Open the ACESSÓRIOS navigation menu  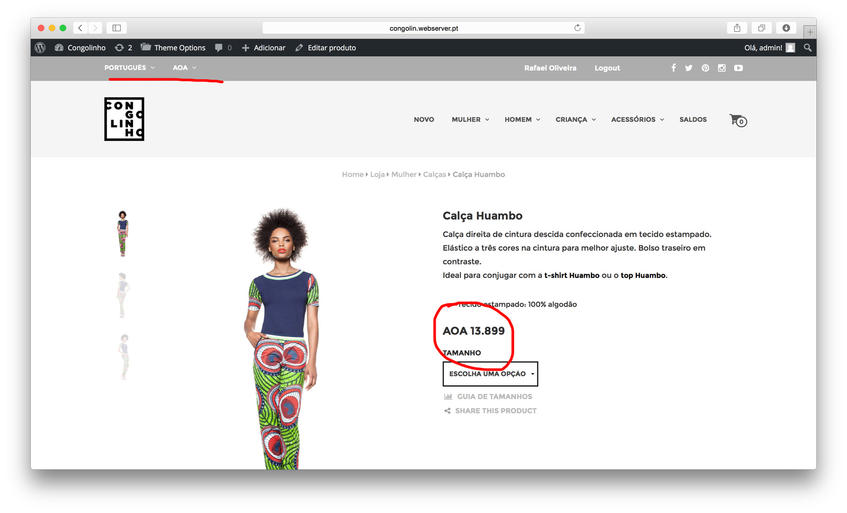click(x=637, y=120)
